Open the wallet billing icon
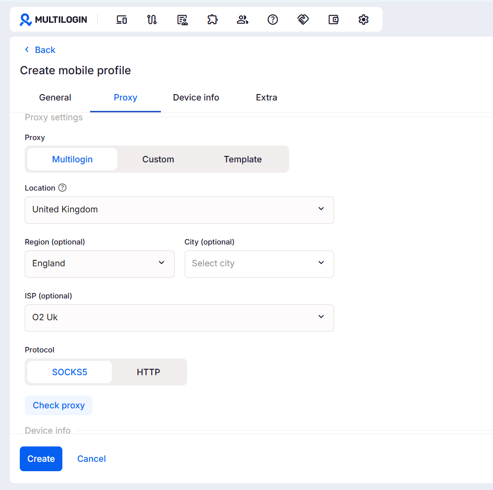Screen dimensions: 493x490 pos(333,19)
